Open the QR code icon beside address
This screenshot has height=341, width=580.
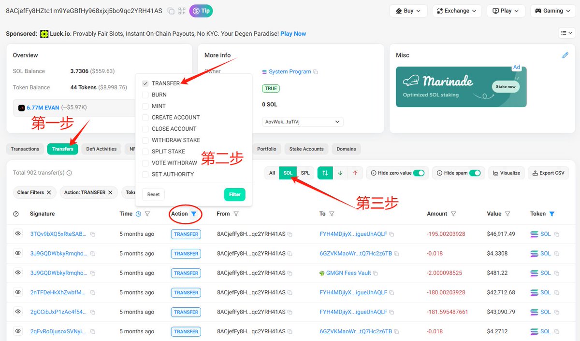(182, 11)
